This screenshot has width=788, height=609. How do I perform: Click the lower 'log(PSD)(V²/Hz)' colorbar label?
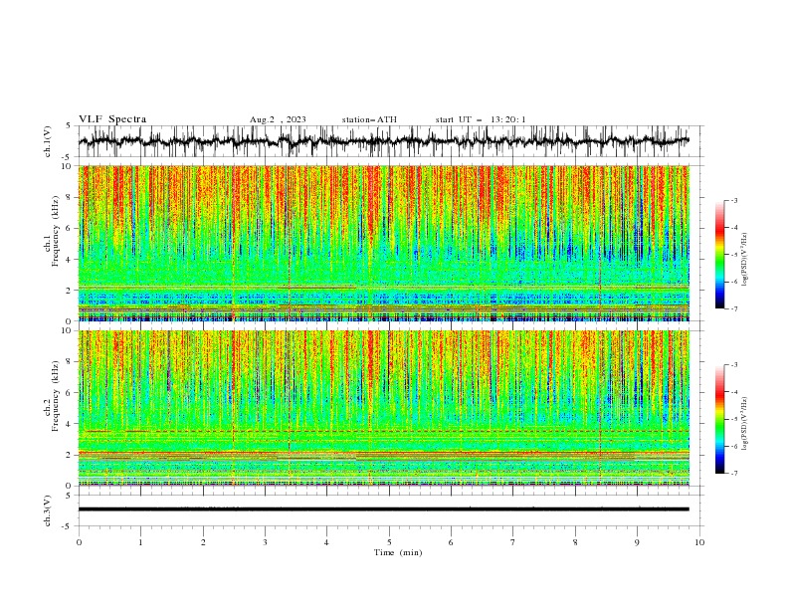(x=745, y=424)
